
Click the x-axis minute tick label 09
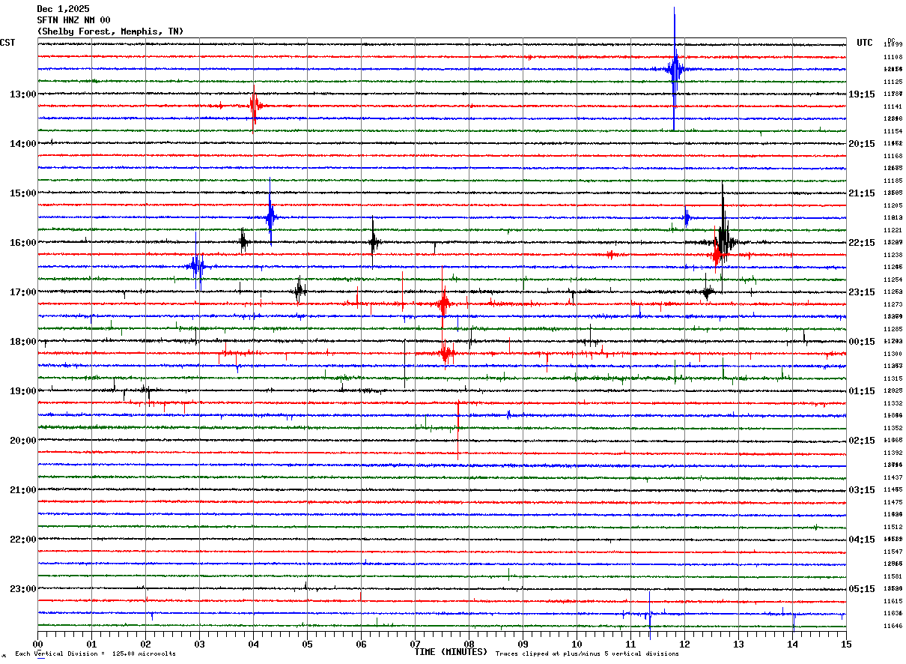pyautogui.click(x=523, y=644)
